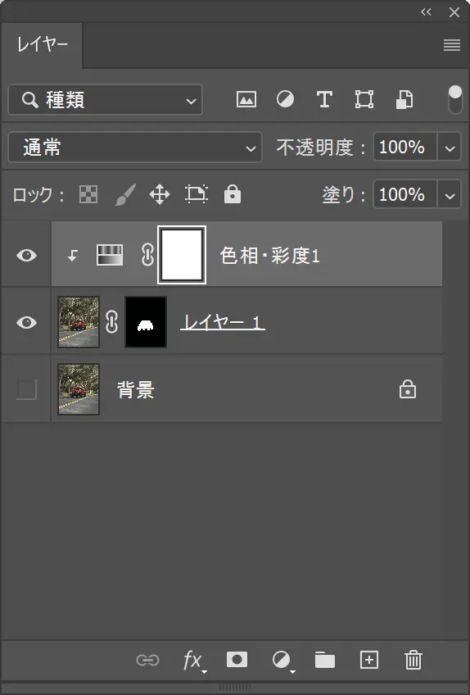
Task: Expand the 不透明度 opacity dropdown arrow
Action: pyautogui.click(x=450, y=148)
